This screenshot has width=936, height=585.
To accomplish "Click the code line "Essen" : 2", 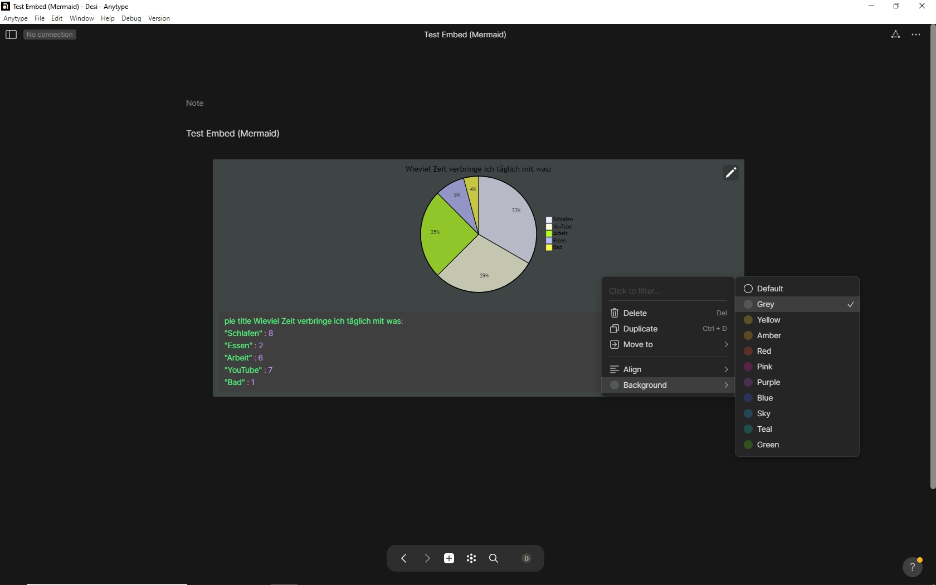I will [x=244, y=345].
